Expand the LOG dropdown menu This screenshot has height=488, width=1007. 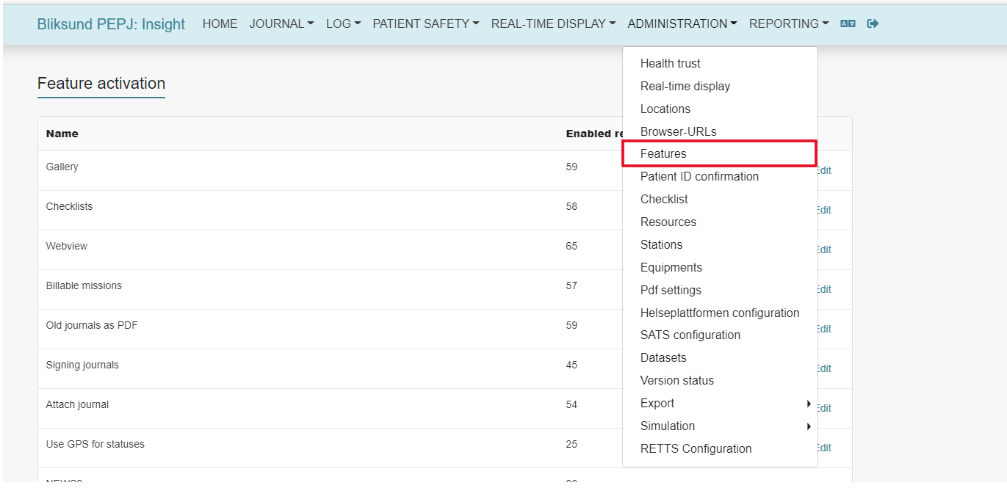(343, 23)
